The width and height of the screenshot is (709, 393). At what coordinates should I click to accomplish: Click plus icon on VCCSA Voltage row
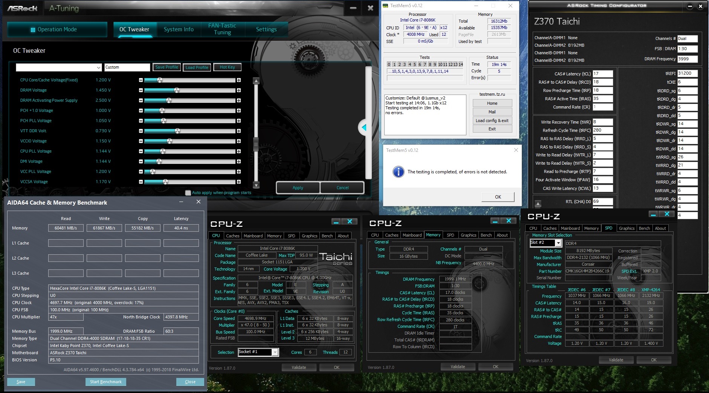coord(239,182)
